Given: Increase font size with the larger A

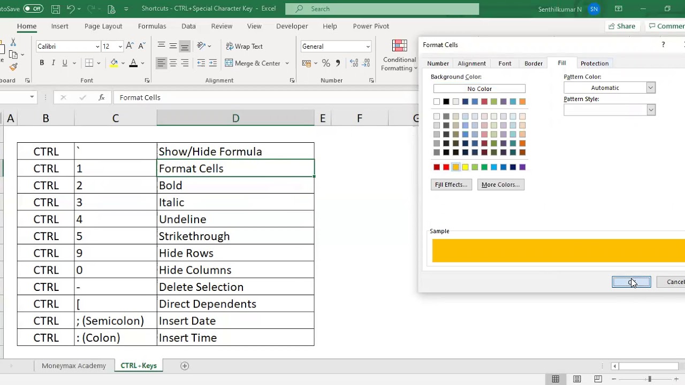Looking at the screenshot, I should [x=130, y=47].
